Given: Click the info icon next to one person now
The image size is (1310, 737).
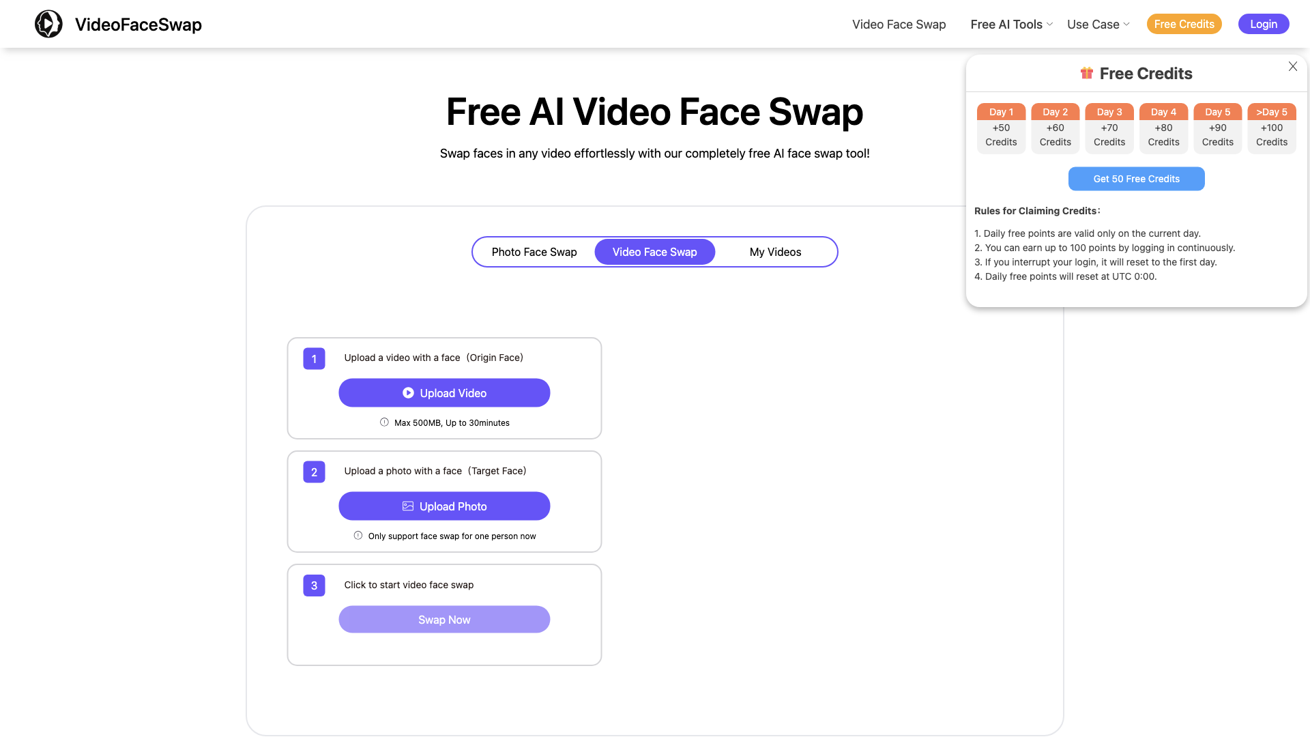Looking at the screenshot, I should (x=358, y=536).
